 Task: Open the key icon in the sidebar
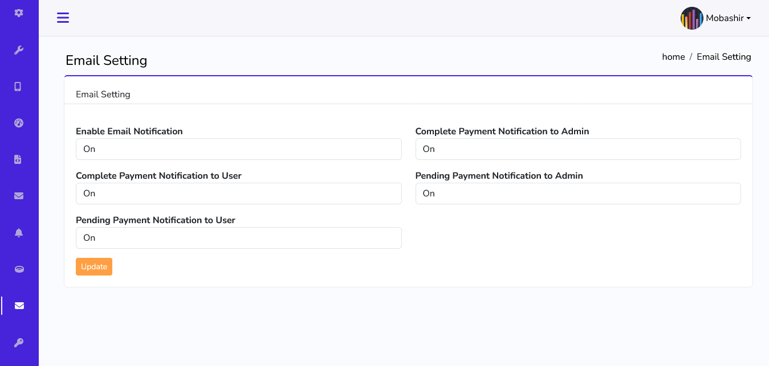tap(19, 342)
